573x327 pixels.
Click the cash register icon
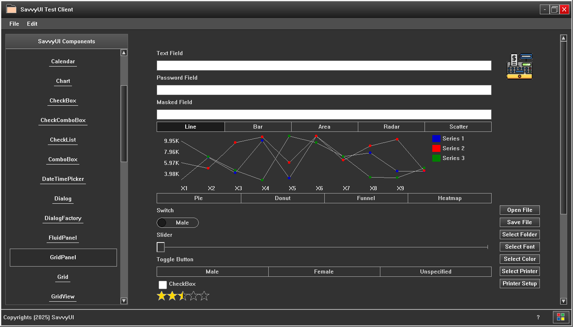(519, 65)
